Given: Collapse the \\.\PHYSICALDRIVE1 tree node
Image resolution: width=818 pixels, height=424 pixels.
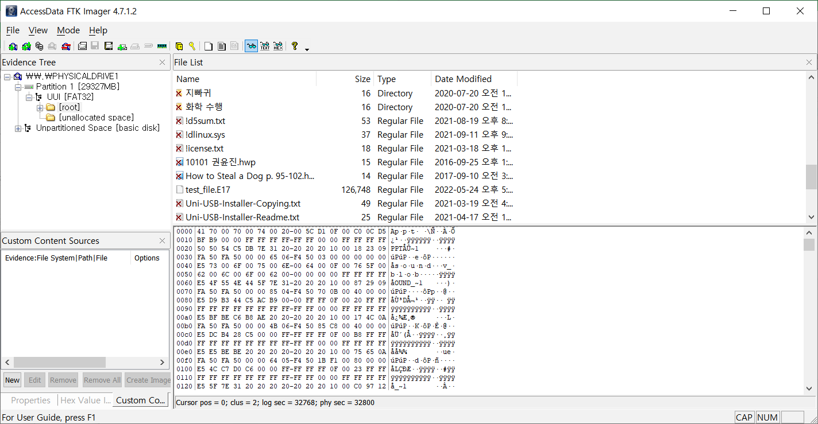Looking at the screenshot, I should pyautogui.click(x=7, y=76).
